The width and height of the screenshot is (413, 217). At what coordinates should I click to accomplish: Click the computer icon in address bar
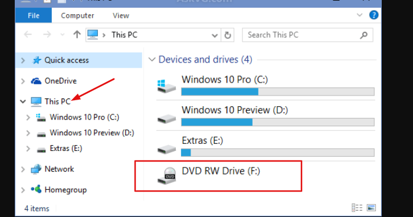tap(93, 35)
